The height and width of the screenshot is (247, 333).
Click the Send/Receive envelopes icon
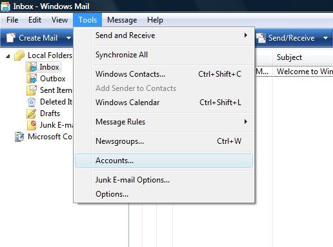coord(261,38)
